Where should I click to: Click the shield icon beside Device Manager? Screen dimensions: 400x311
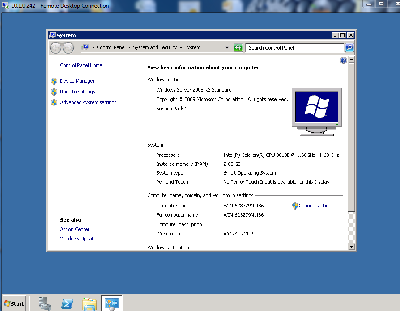(54, 81)
